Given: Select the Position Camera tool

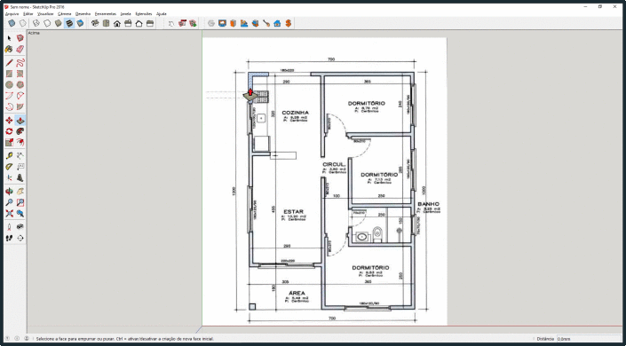Looking at the screenshot, I should tap(9, 227).
